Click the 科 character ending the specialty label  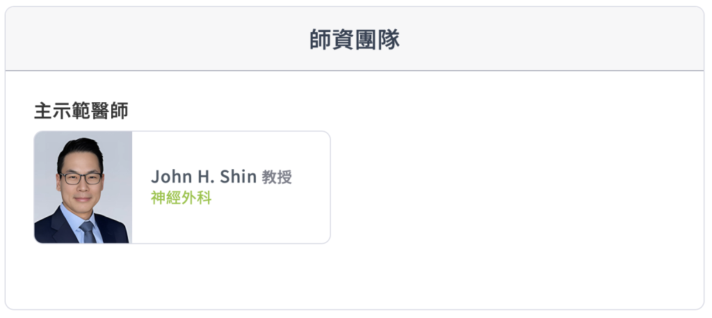[204, 198]
